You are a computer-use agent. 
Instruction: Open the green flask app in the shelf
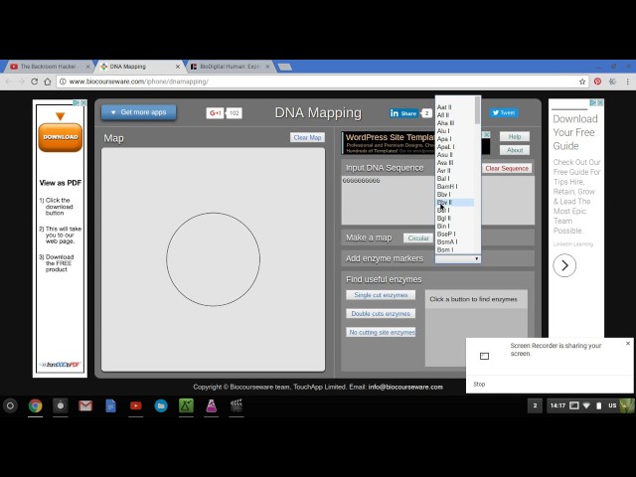(186, 405)
